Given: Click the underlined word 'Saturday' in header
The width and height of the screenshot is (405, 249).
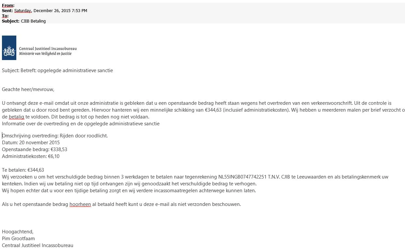Looking at the screenshot, I should click(x=23, y=10).
